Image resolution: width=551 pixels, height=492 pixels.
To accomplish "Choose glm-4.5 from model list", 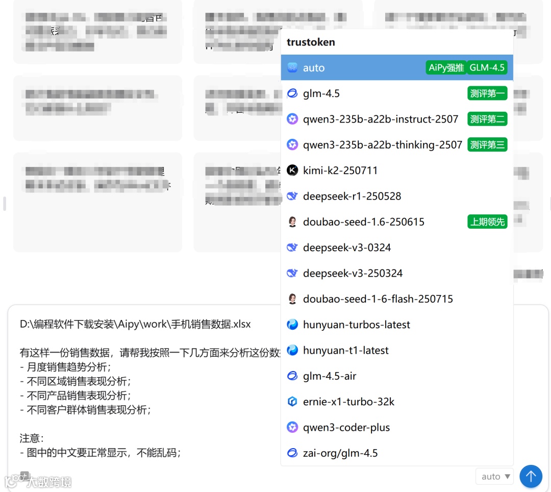I will click(x=397, y=93).
